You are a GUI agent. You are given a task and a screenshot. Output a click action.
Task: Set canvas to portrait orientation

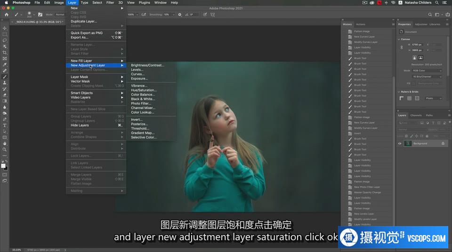(414, 58)
